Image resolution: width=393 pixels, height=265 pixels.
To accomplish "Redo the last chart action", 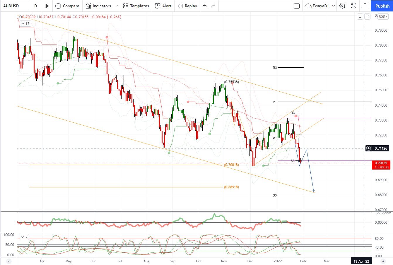I will click(x=213, y=6).
